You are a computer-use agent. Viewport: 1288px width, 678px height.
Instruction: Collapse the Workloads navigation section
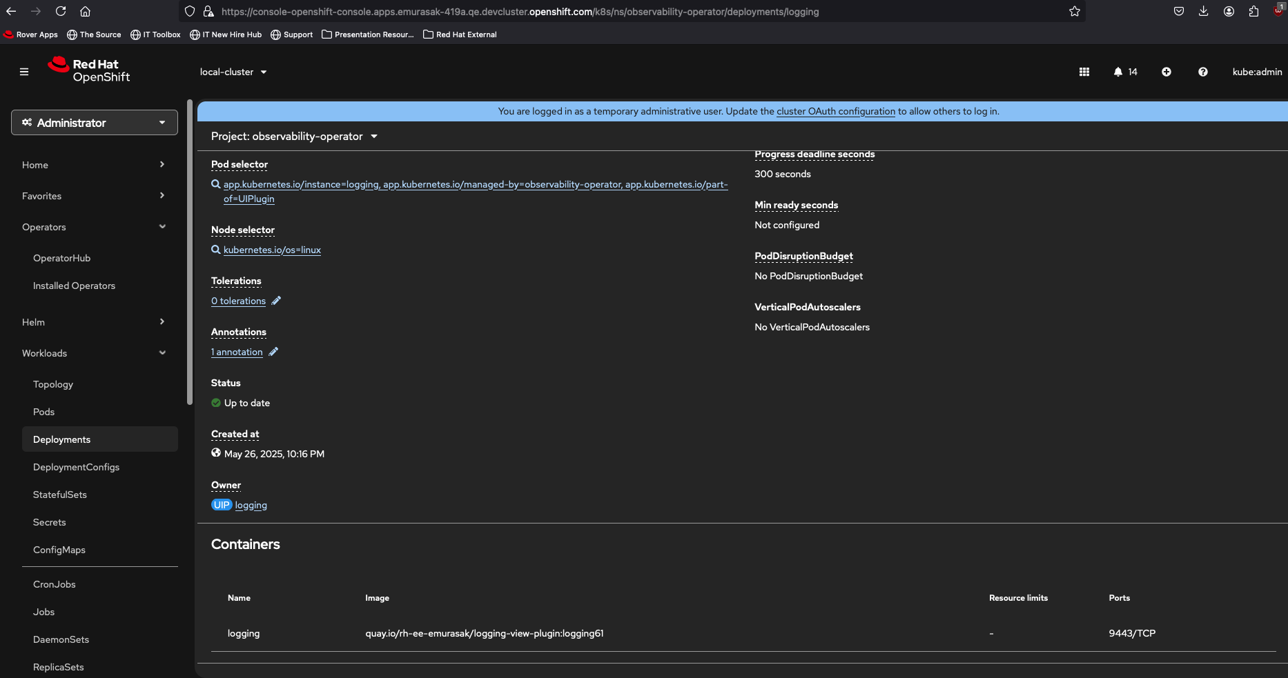point(95,353)
